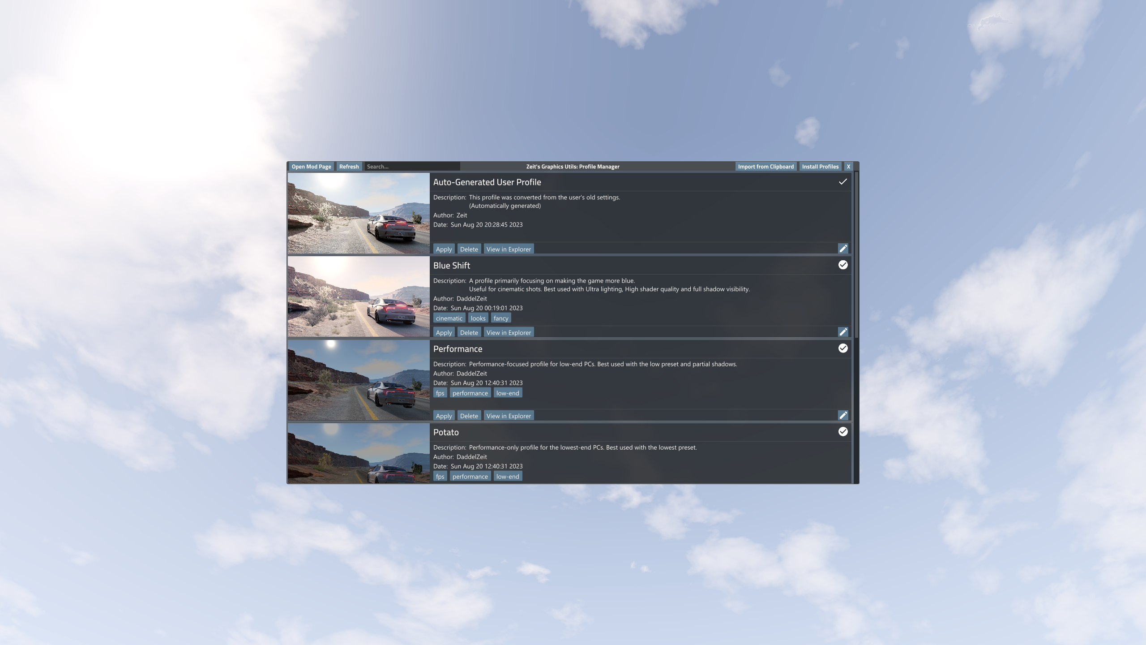Viewport: 1146px width, 645px height.
Task: Click the low-end tag under Performance
Action: [508, 393]
